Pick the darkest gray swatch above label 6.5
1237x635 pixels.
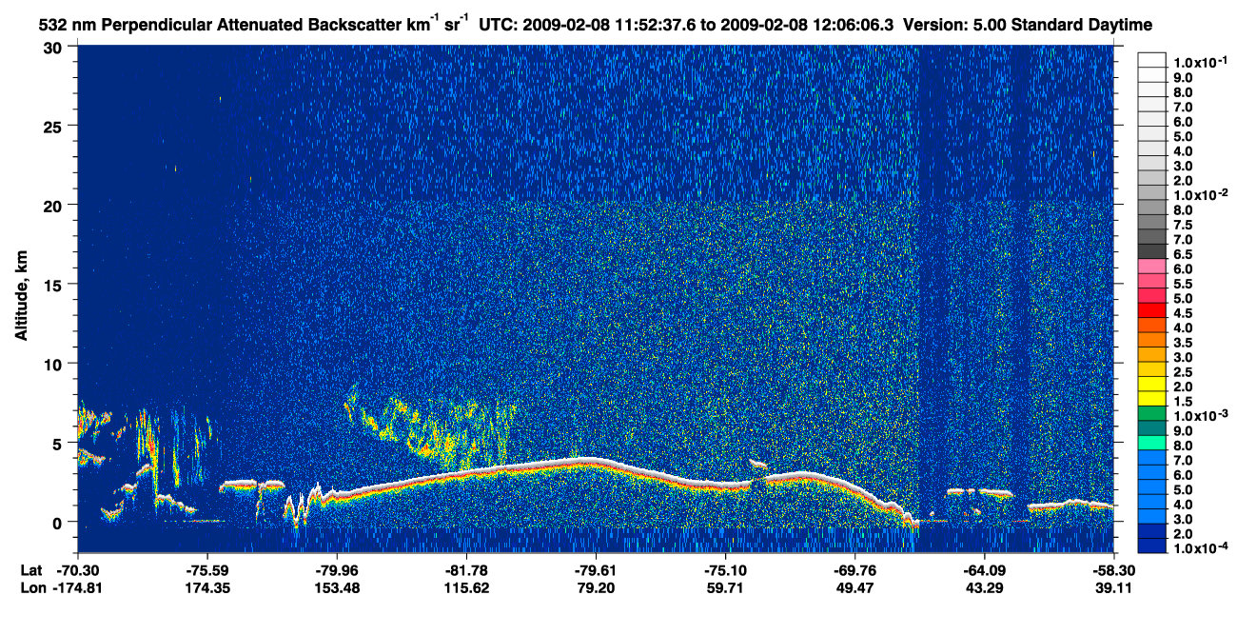(1152, 251)
